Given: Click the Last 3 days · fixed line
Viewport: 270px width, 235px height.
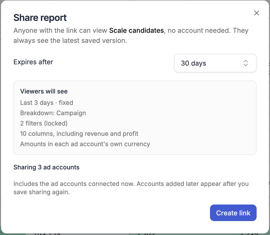Looking at the screenshot, I should [47, 103].
